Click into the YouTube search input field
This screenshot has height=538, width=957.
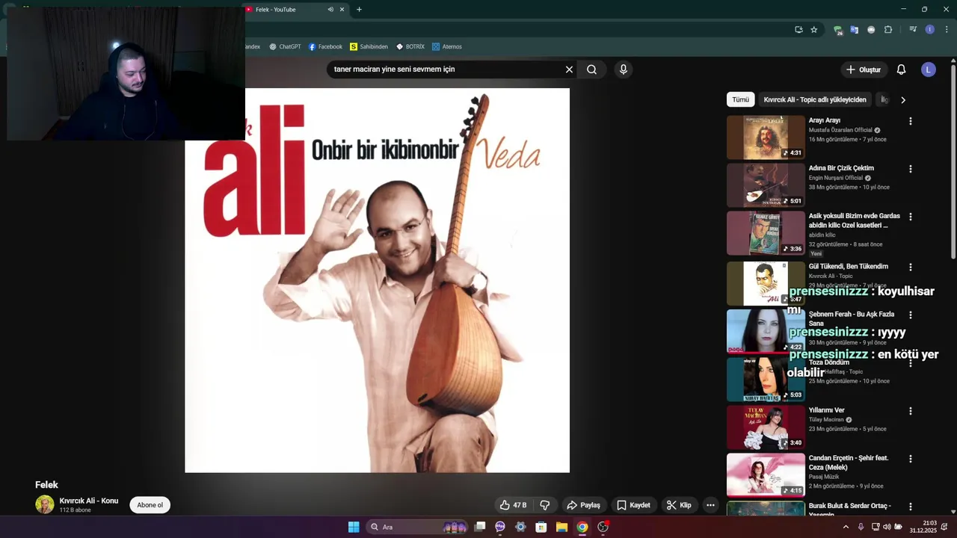(x=445, y=69)
